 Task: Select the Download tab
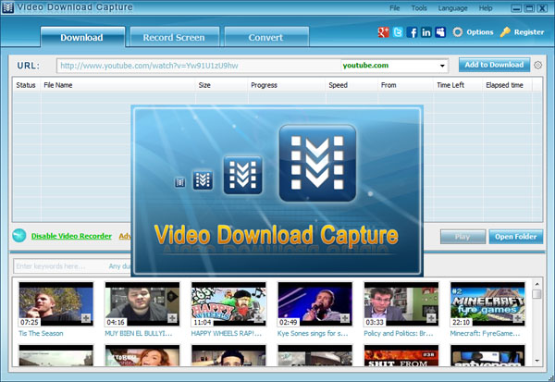(82, 37)
